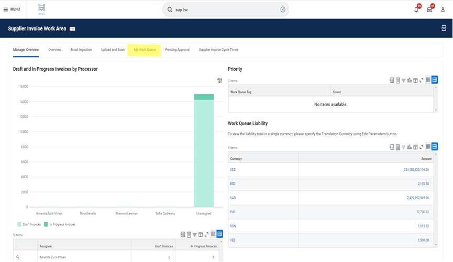The image size is (453, 262).
Task: View Work Queue Liability as chart
Action: click(x=410, y=147)
